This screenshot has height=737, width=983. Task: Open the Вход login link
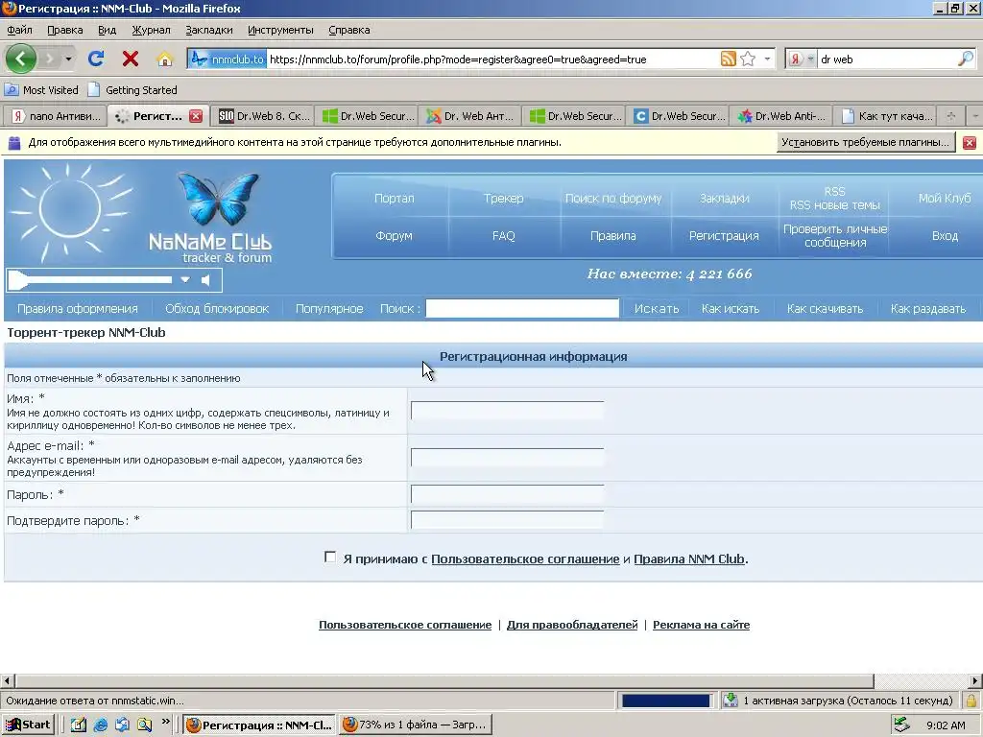tap(945, 236)
